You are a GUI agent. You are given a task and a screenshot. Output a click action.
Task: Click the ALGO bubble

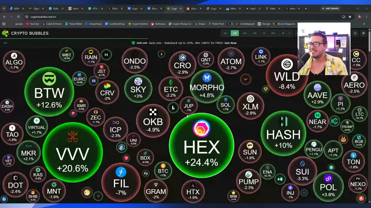pos(14,62)
